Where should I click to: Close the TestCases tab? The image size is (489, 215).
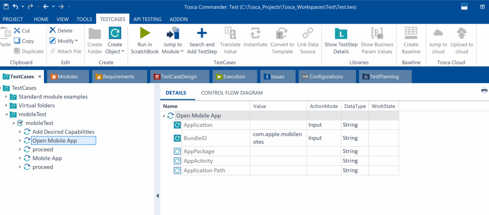(x=40, y=76)
